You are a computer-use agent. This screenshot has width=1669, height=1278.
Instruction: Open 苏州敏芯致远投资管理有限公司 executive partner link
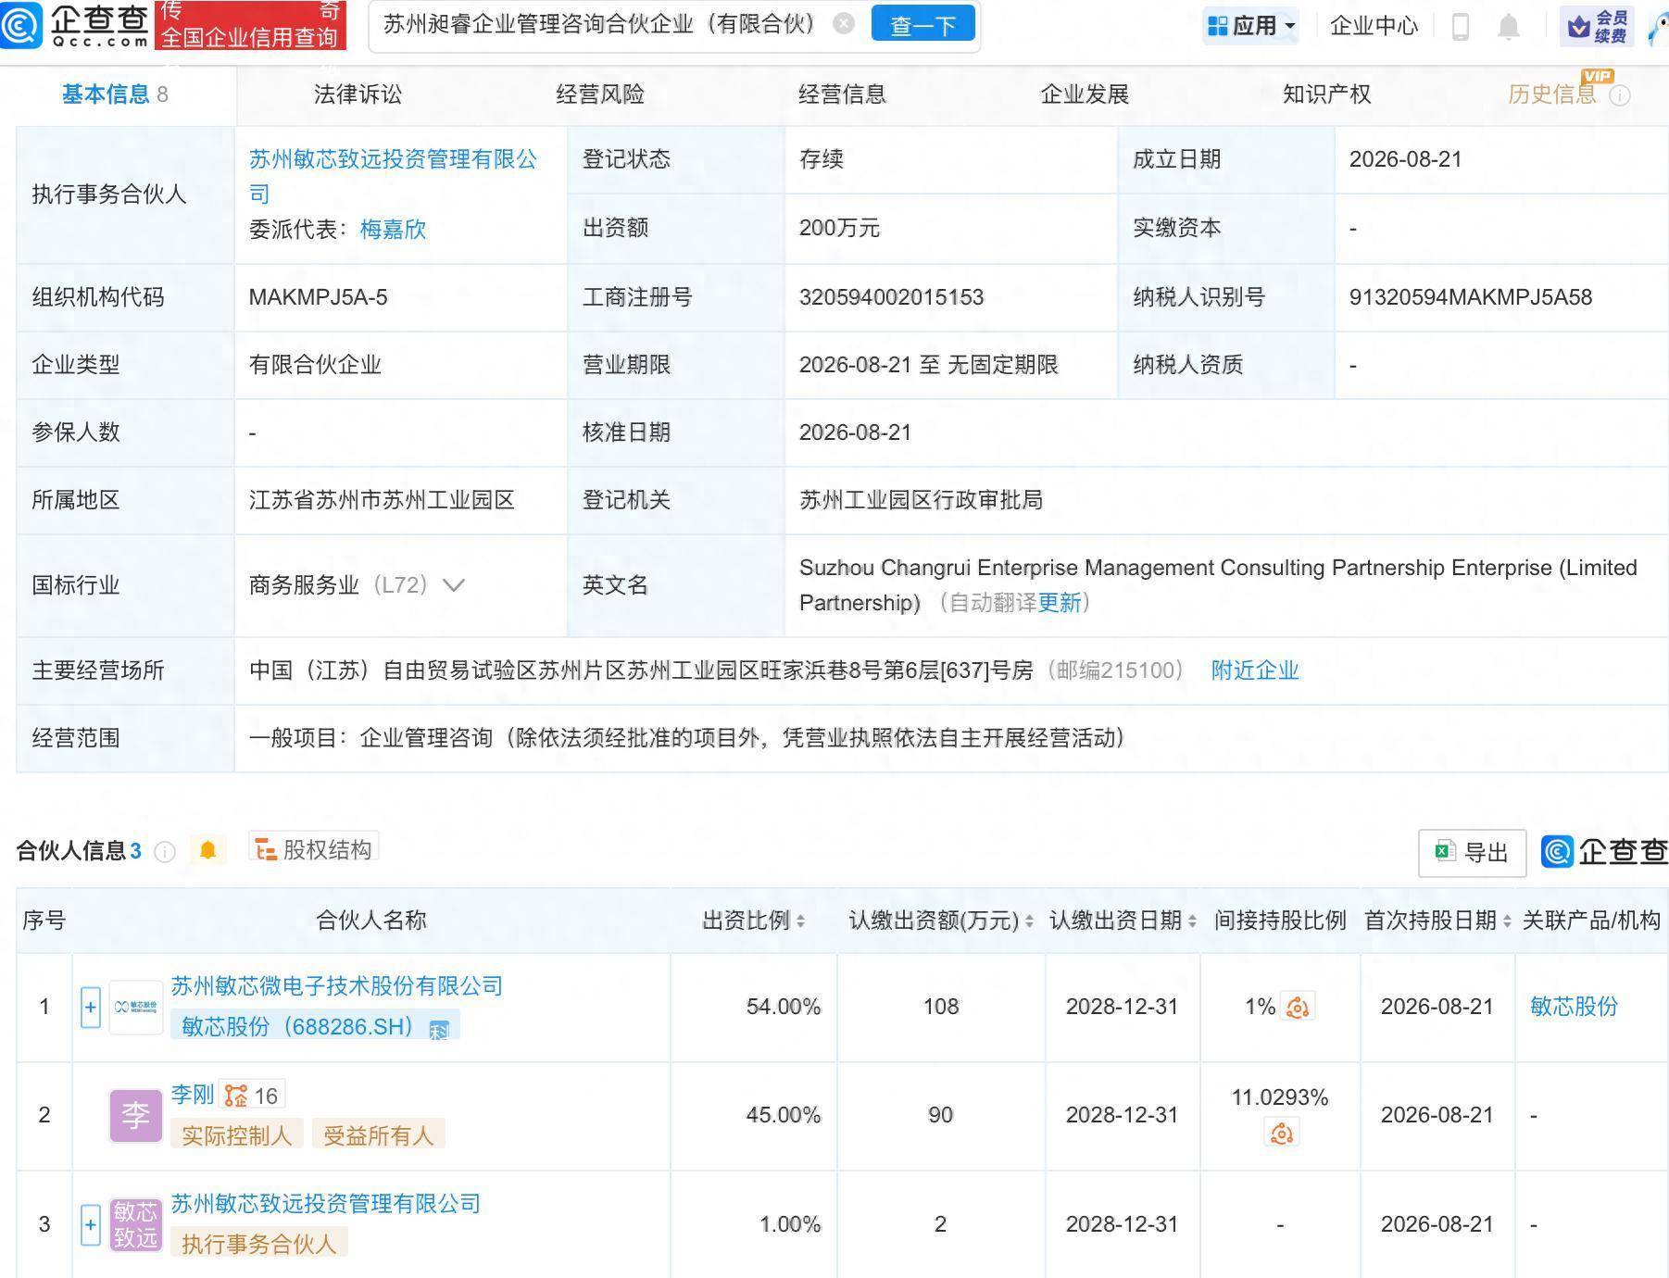pos(393,176)
